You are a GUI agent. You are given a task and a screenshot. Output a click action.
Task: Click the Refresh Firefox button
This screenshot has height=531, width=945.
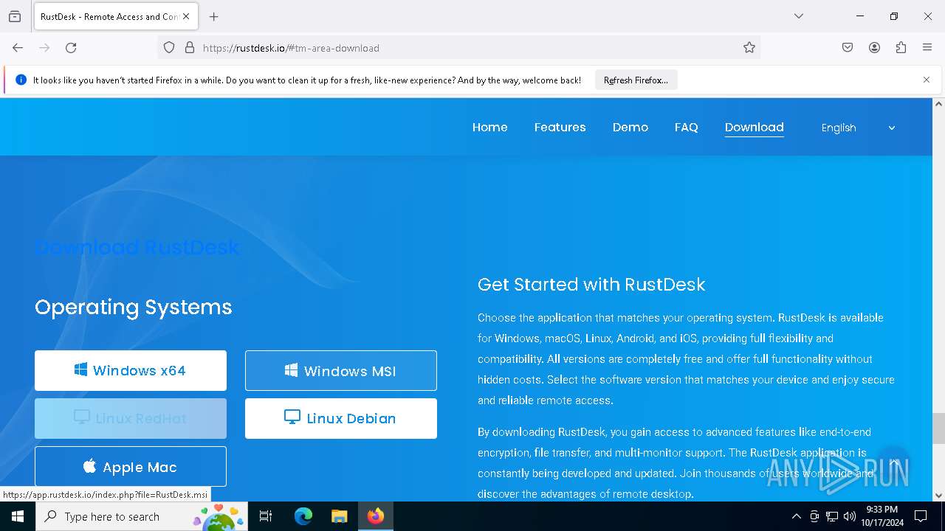(x=636, y=80)
